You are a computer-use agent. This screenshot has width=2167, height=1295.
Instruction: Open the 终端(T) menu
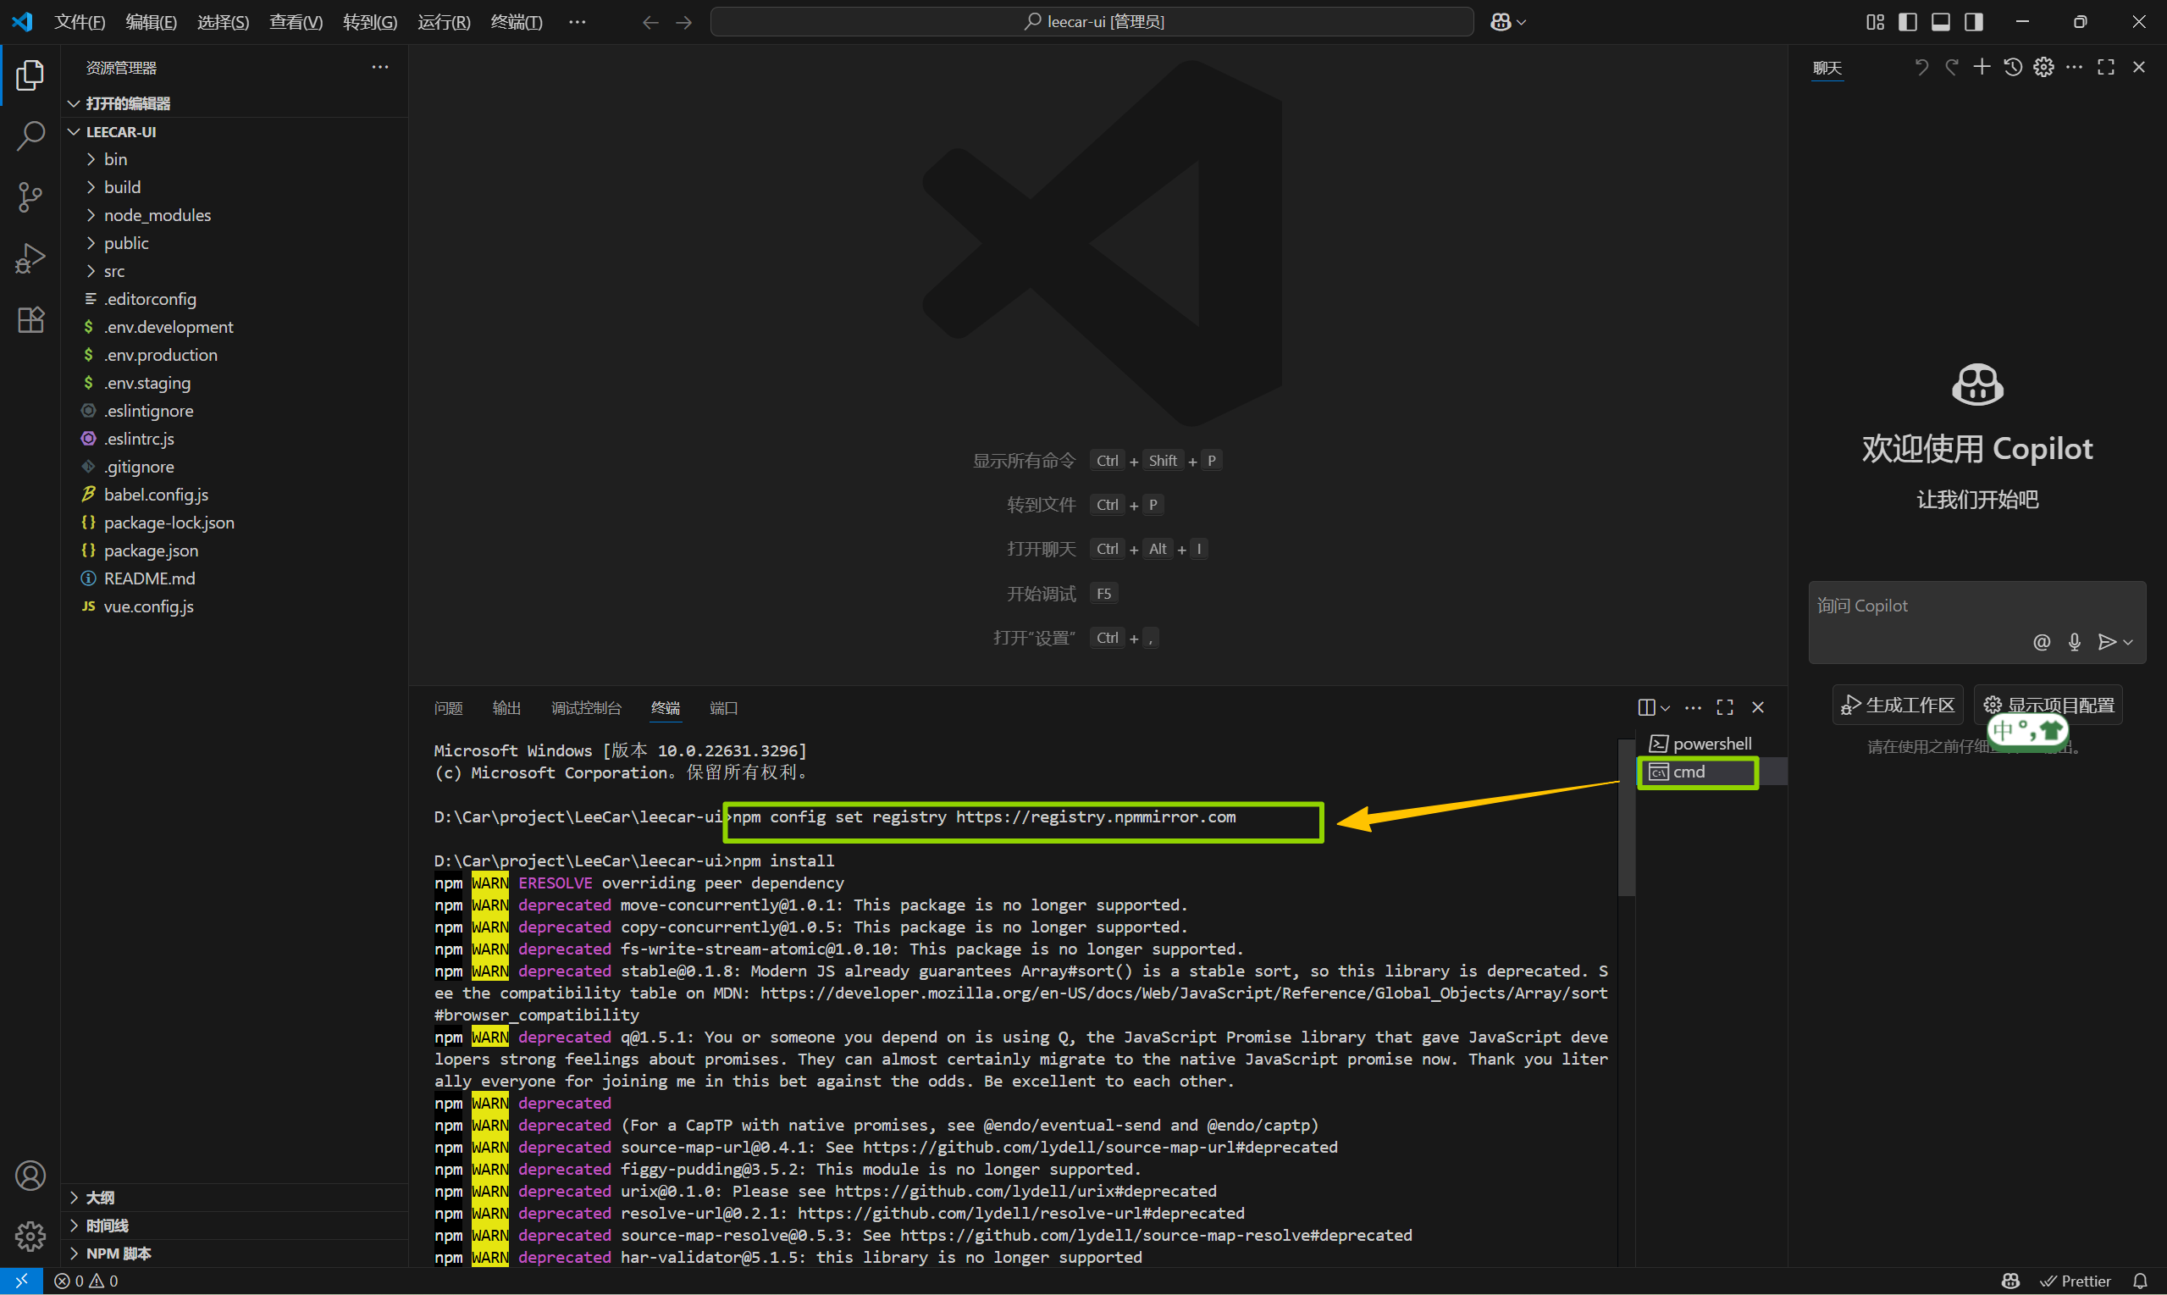(x=517, y=22)
